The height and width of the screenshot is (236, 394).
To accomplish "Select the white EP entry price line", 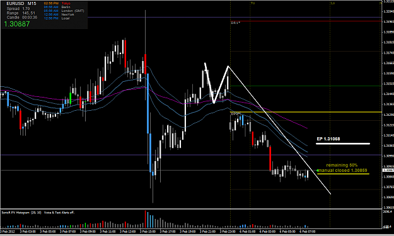I will (343, 143).
